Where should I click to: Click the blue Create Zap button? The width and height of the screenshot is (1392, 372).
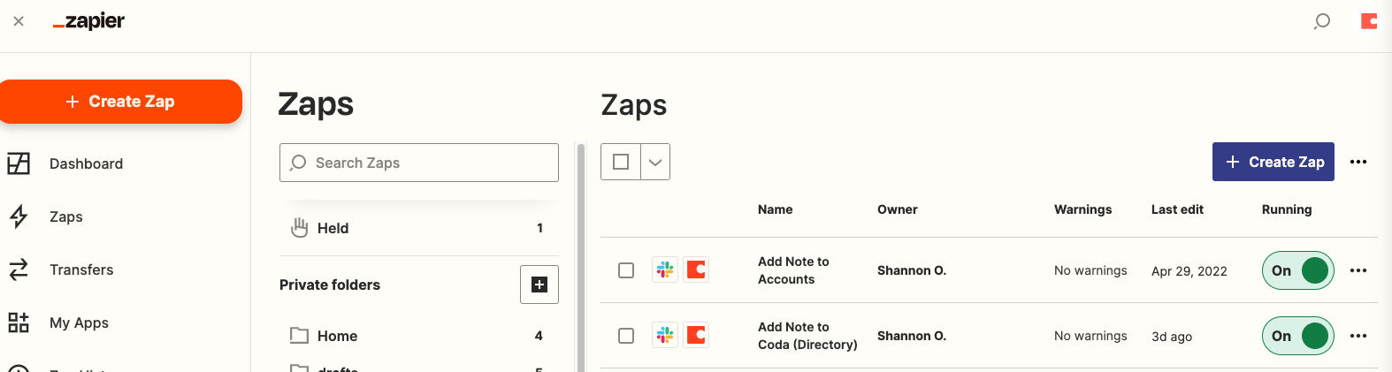point(1273,162)
